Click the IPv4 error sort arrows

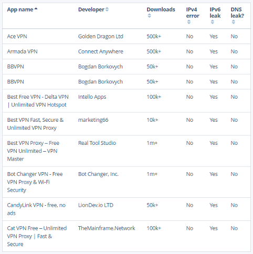click(x=189, y=22)
